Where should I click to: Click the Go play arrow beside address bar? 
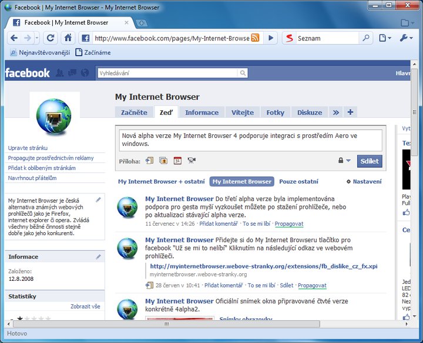271,38
